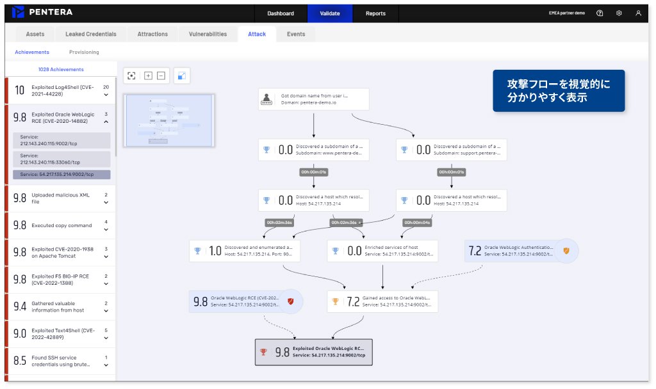656x389 pixels.
Task: Select service 212.143.240.115:33060/tcp
Action: [62, 159]
